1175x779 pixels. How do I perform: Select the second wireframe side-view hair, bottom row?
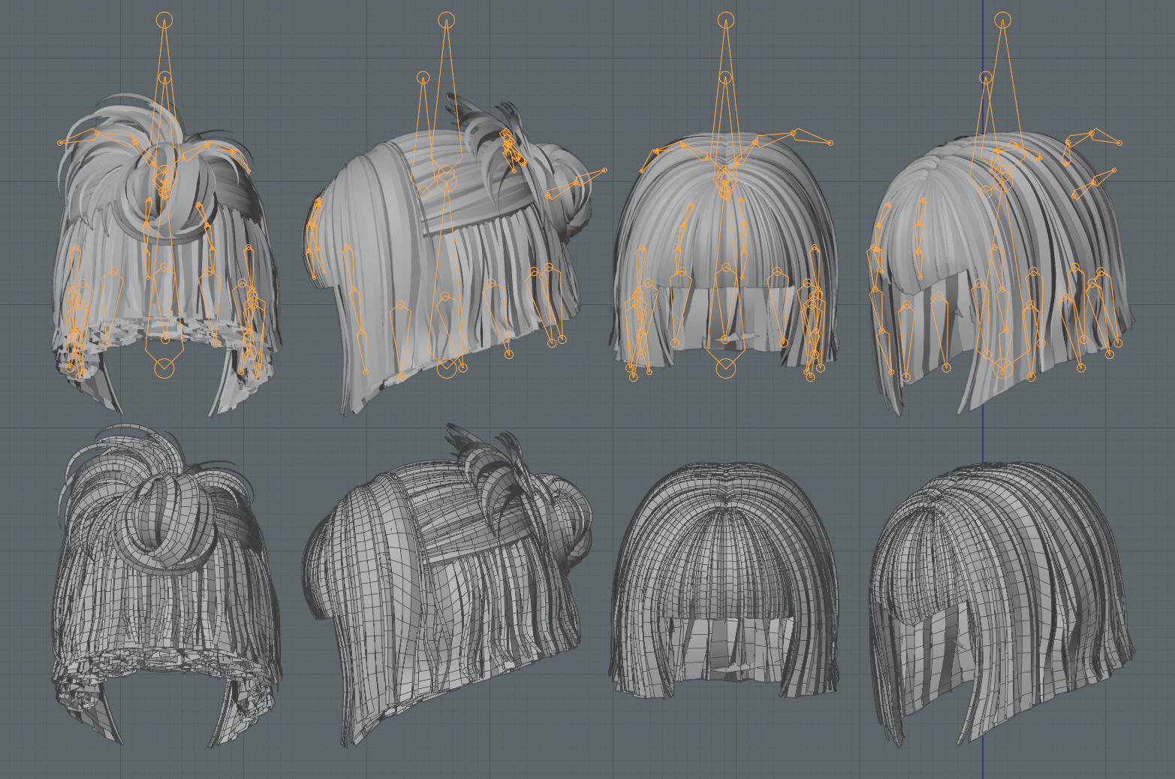coord(448,586)
